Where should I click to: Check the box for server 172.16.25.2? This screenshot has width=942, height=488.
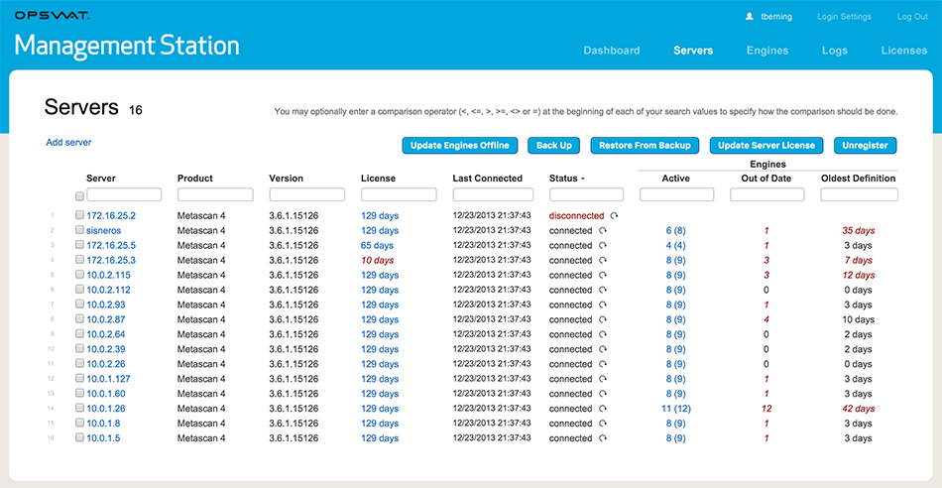pos(79,214)
